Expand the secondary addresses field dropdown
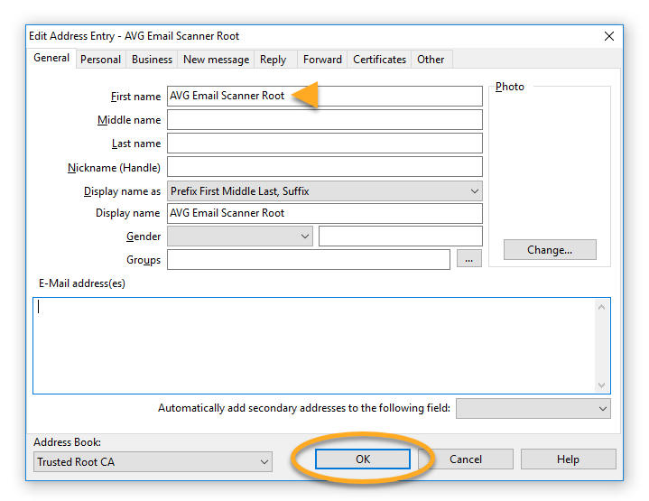This screenshot has height=501, width=649. 533,409
